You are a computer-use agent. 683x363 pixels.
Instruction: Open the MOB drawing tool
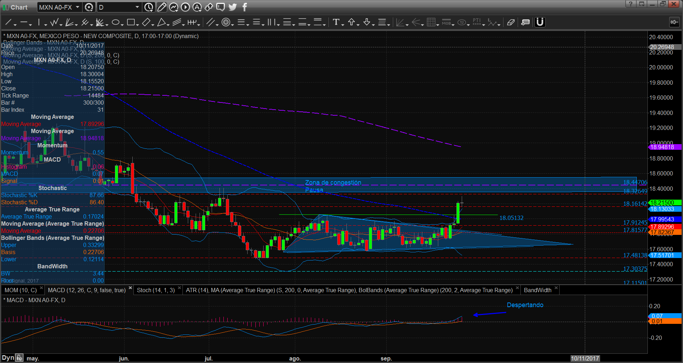[446, 22]
